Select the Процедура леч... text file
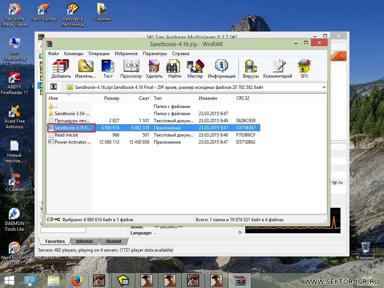 click(x=153, y=120)
